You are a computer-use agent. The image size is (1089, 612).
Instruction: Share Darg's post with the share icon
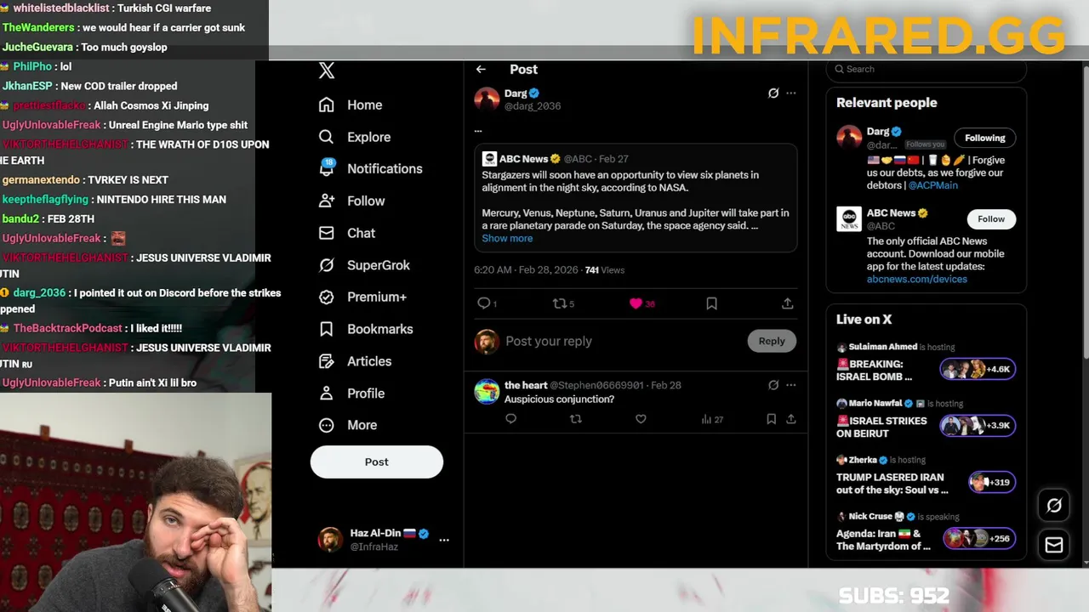pos(787,303)
